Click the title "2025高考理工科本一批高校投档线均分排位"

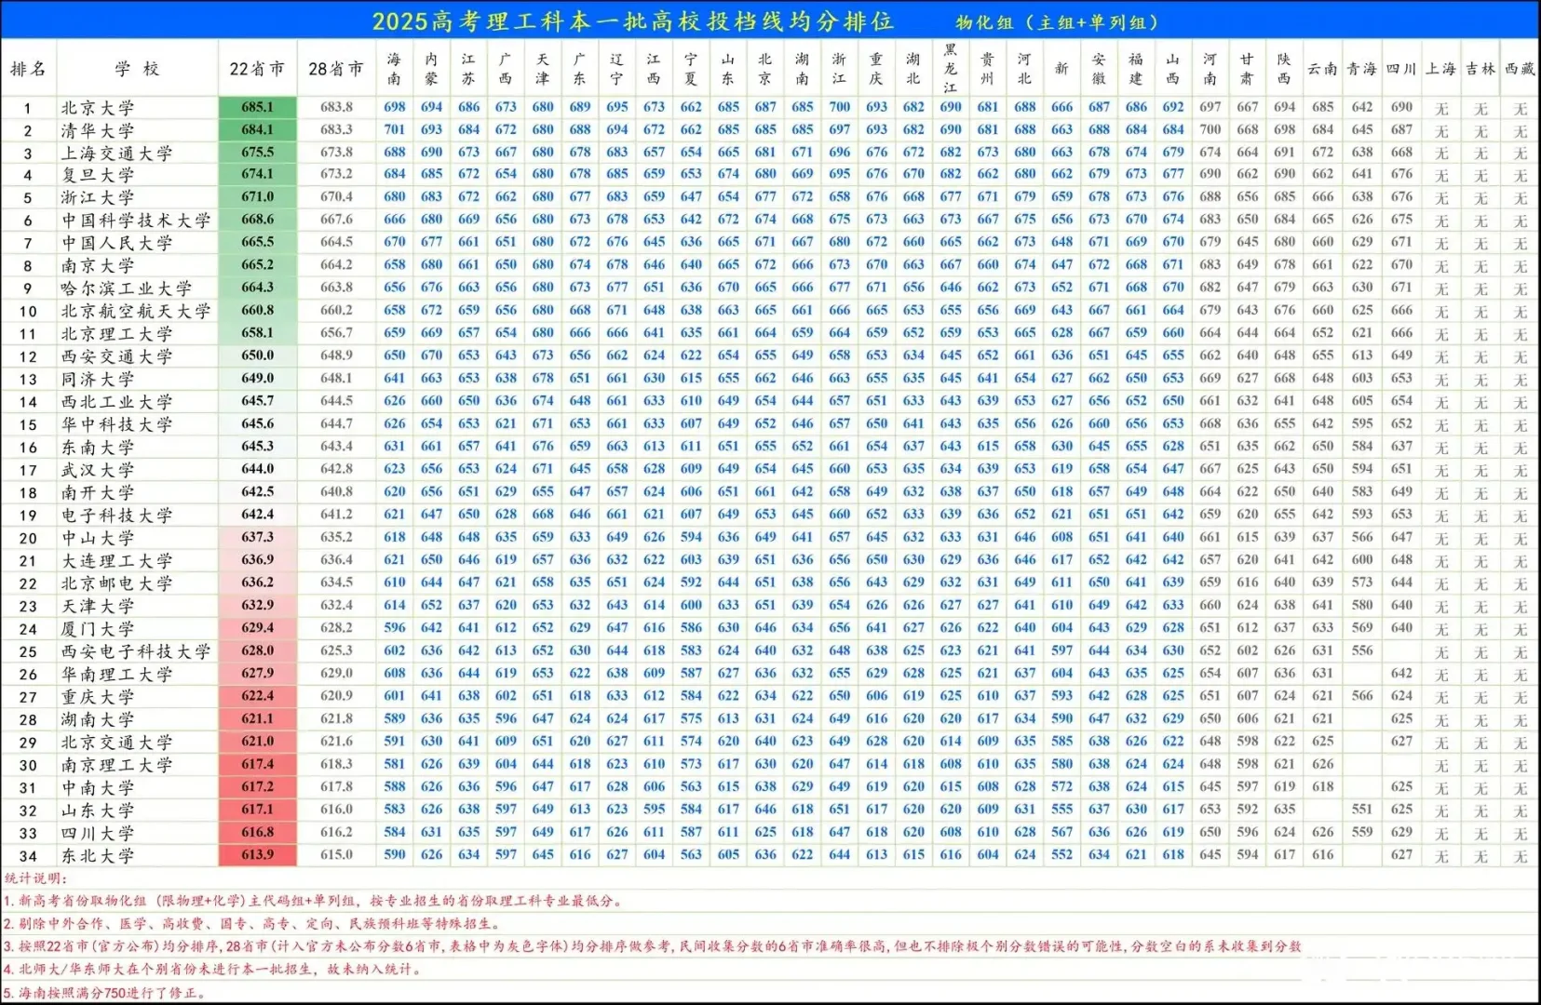coord(632,21)
